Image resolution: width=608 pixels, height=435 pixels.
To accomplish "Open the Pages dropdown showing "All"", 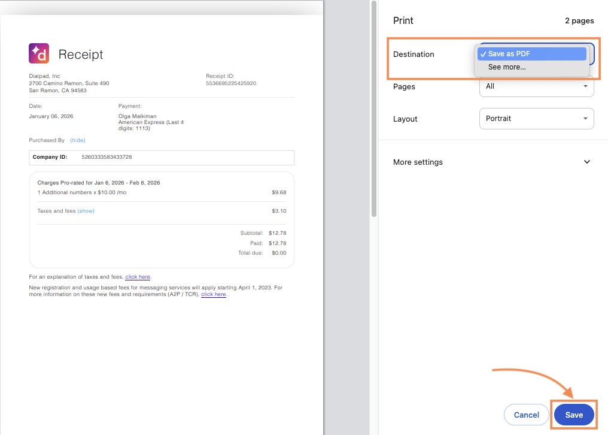I will [x=536, y=86].
